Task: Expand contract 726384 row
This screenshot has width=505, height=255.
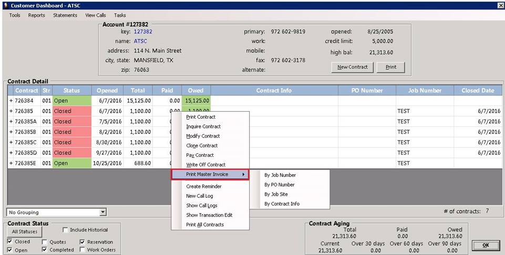Action: click(x=11, y=101)
